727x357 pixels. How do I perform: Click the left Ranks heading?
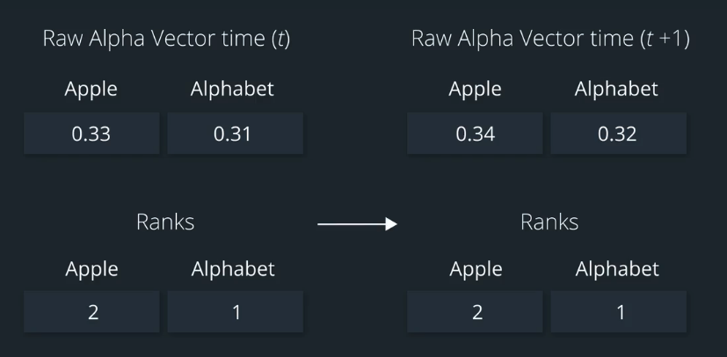pos(165,222)
